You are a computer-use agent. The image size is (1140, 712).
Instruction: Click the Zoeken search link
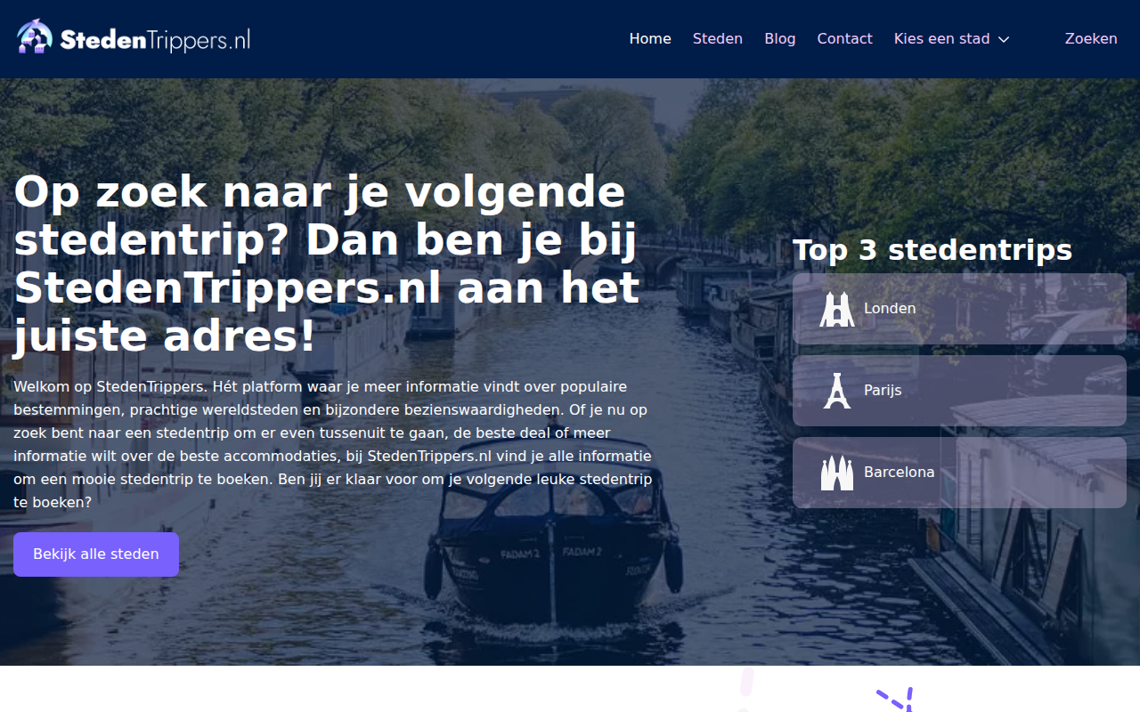pos(1091,38)
